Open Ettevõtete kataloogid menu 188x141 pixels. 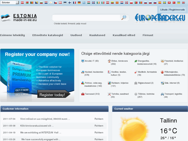click(48, 35)
